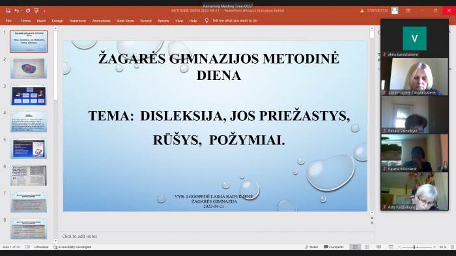Click the Lithuanian language indicator
This screenshot has width=456, height=256.
point(41,247)
